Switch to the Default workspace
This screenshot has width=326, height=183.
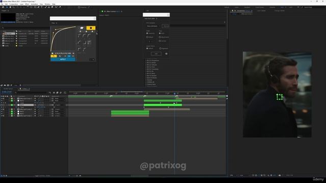point(227,7)
